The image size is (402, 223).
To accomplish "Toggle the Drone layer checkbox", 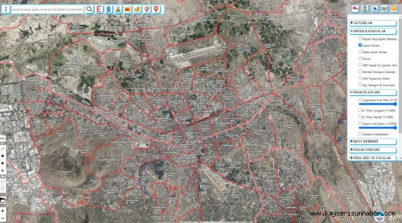I will pyautogui.click(x=360, y=58).
